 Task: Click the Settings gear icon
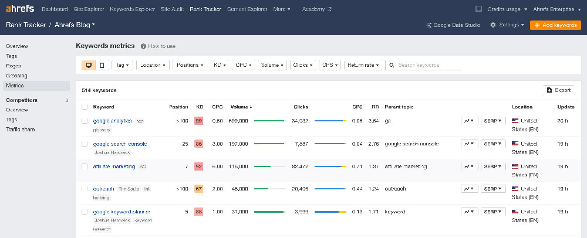[493, 25]
